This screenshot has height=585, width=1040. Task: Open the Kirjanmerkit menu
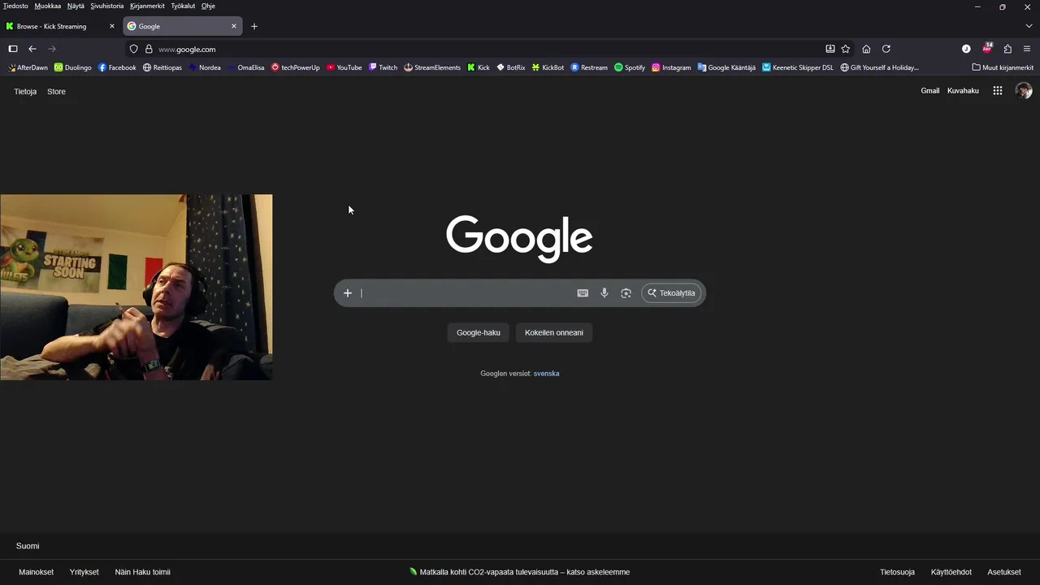148,6
